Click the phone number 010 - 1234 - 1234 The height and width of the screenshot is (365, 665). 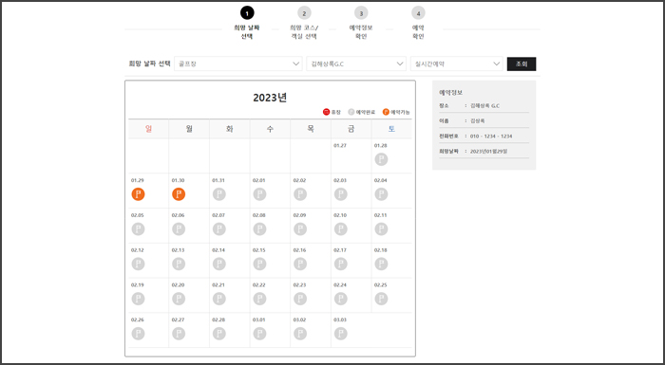491,137
